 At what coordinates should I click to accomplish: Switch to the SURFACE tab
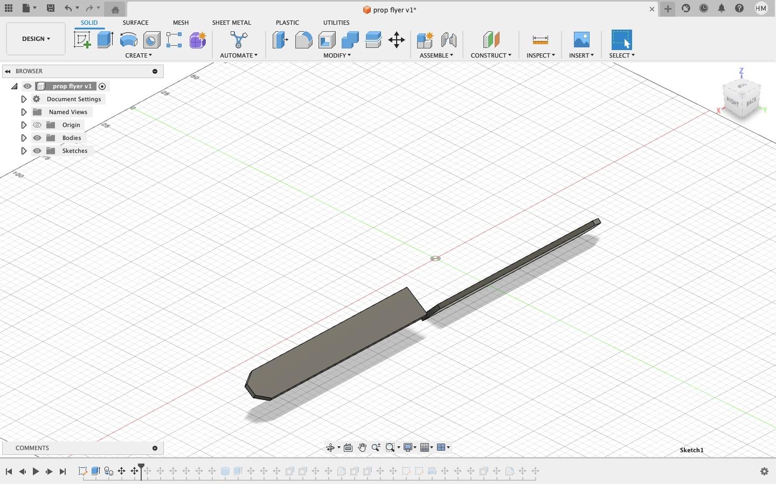[135, 23]
